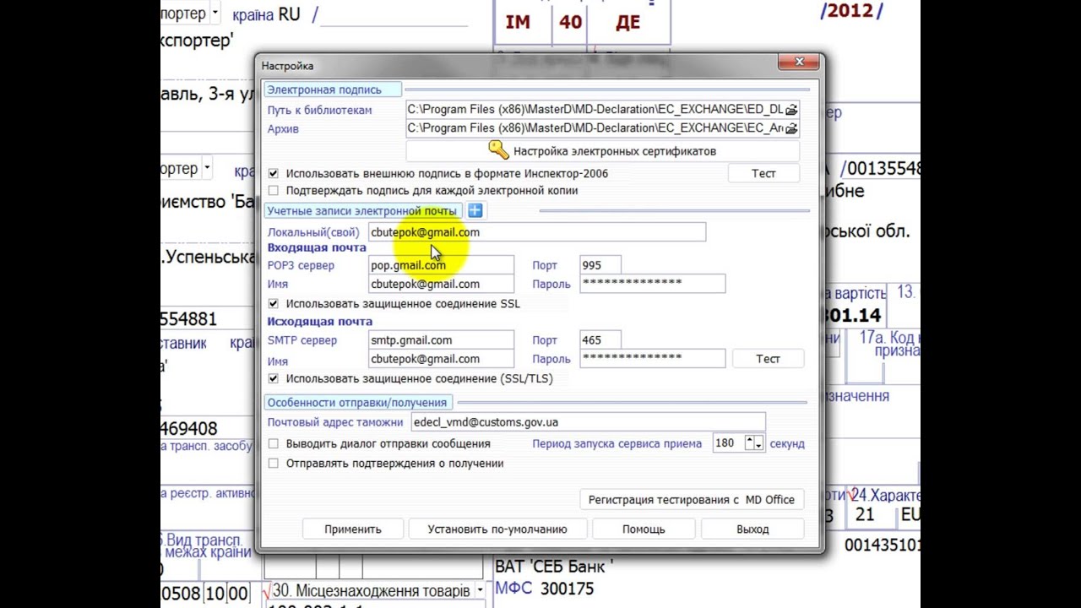Click the ДЕ cell in declaration form
The height and width of the screenshot is (608, 1081).
coord(627,23)
